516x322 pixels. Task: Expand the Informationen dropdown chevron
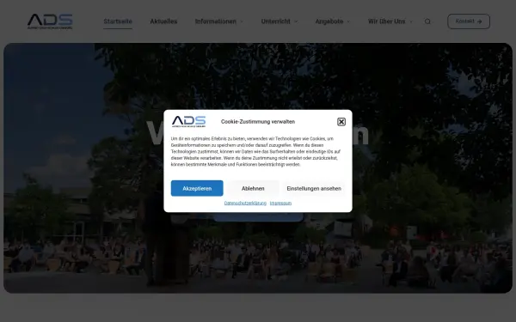[242, 21]
